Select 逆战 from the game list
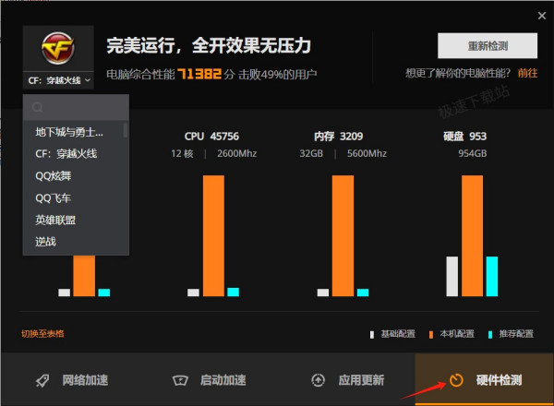 (45, 242)
